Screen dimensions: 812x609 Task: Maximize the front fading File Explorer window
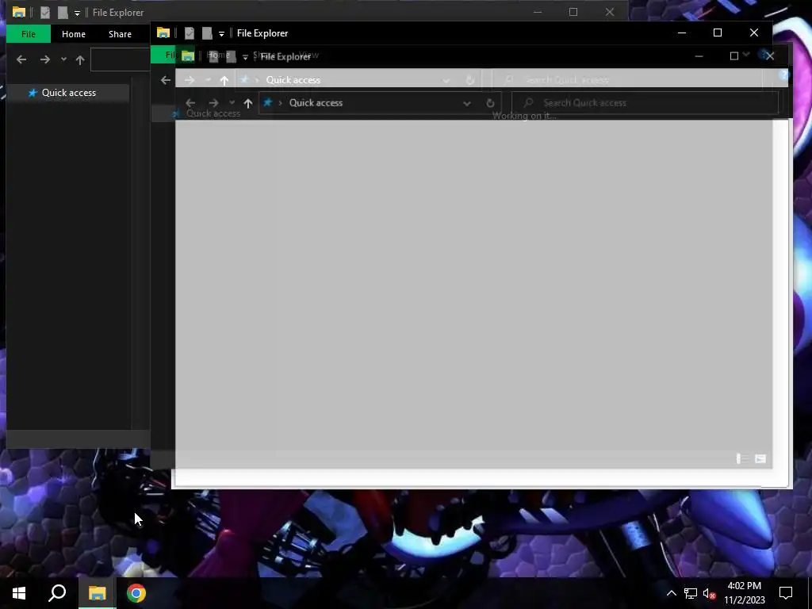[x=734, y=56]
